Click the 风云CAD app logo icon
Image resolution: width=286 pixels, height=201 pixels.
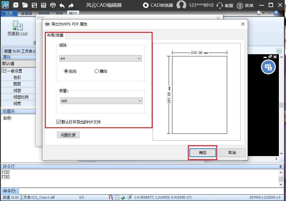(x=5, y=5)
